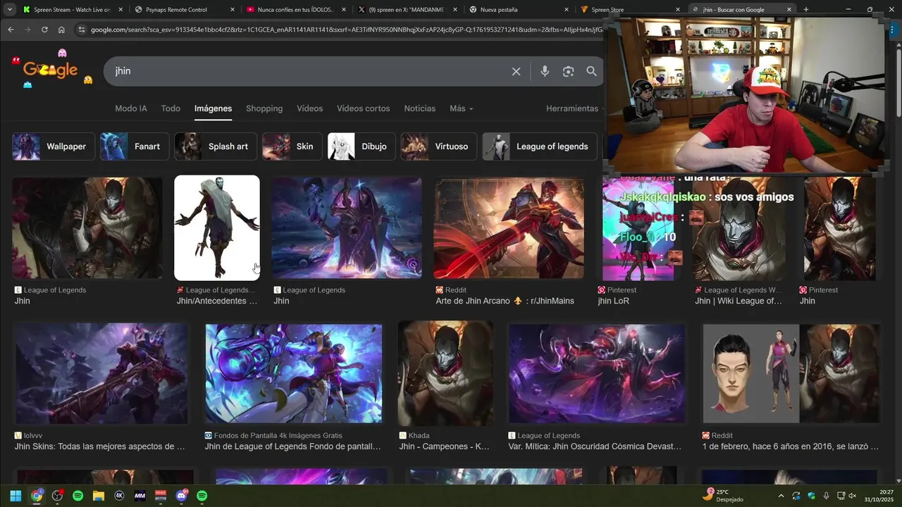Viewport: 902px width, 507px height.
Task: Expand the Más dropdown menu
Action: (462, 108)
